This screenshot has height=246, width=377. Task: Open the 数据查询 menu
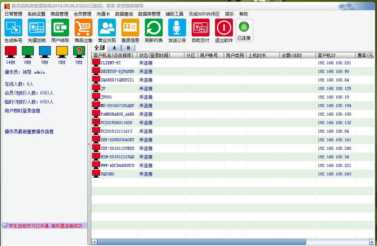coord(124,14)
